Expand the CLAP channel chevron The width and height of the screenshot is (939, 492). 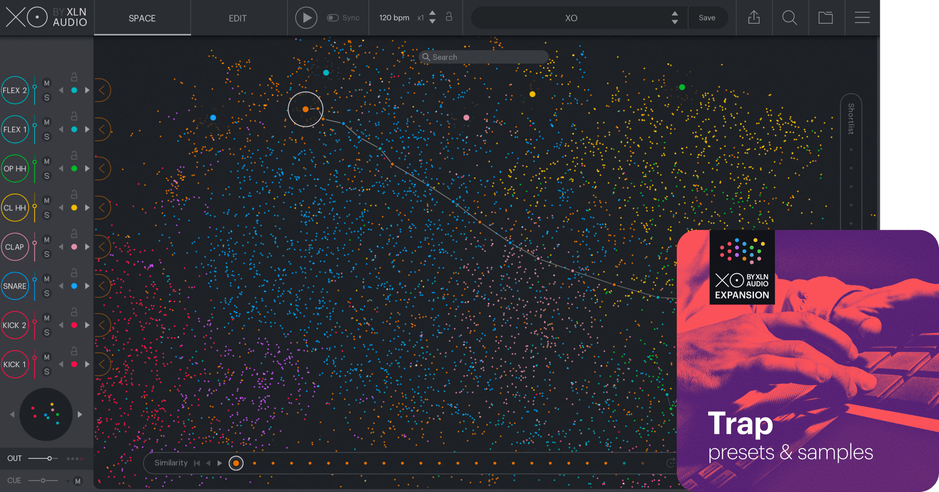point(102,247)
